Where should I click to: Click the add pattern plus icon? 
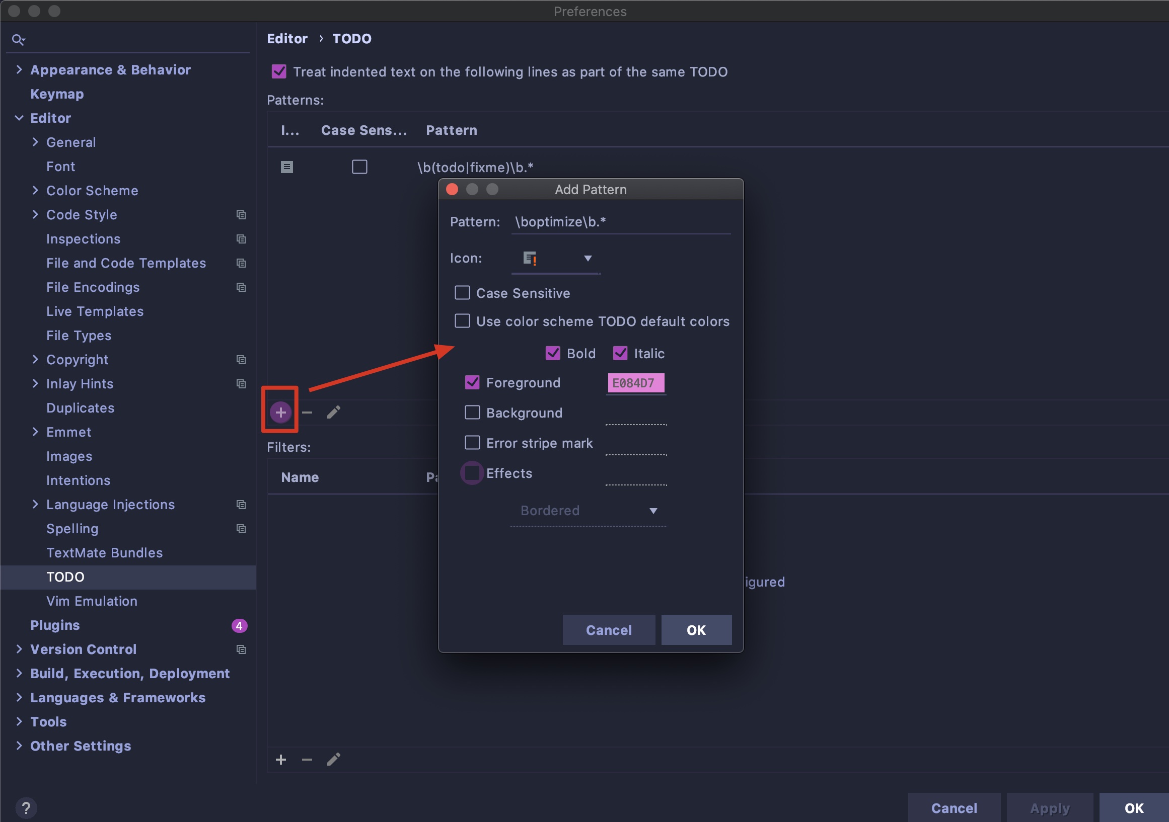point(280,412)
